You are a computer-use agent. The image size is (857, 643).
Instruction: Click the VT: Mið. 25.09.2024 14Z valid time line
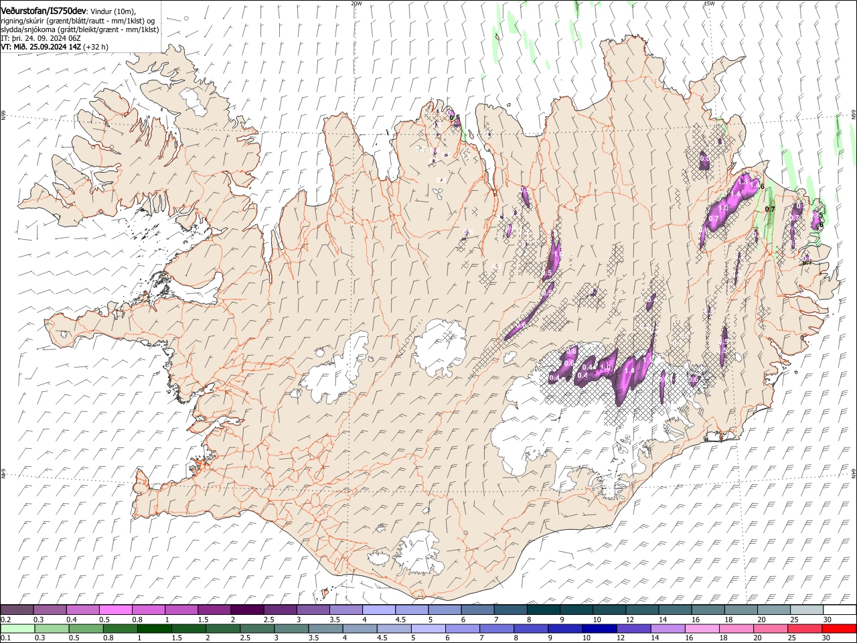(54, 47)
